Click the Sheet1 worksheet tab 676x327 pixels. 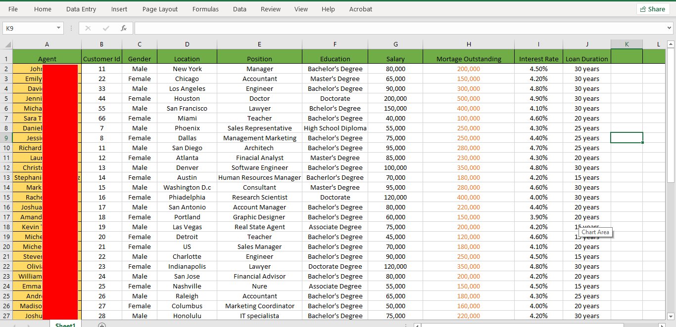point(65,325)
